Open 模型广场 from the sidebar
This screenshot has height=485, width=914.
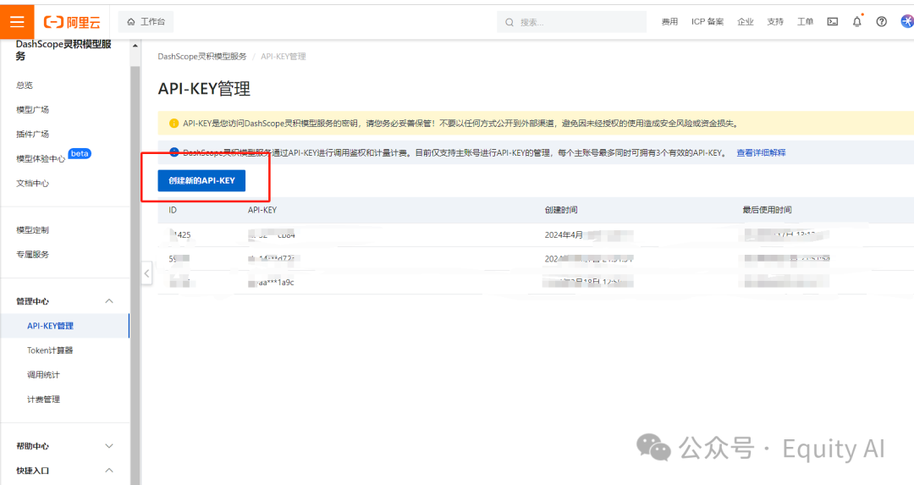click(x=33, y=110)
